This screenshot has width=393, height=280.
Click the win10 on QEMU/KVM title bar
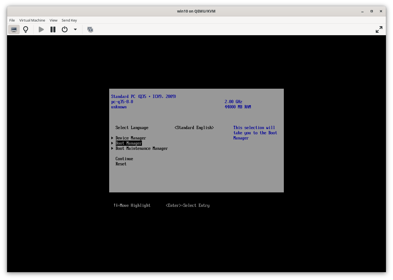(x=196, y=11)
